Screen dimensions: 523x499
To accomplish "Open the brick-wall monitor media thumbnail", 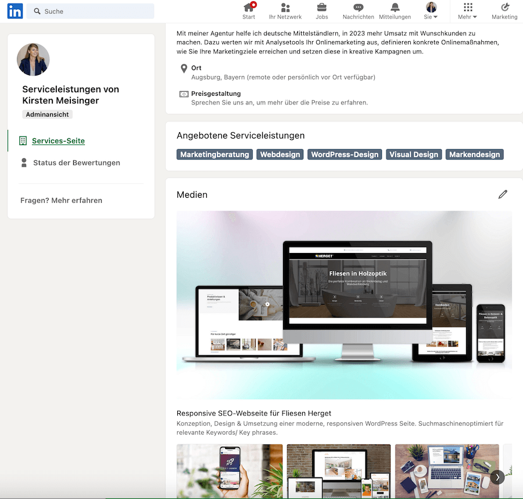I will (339, 471).
